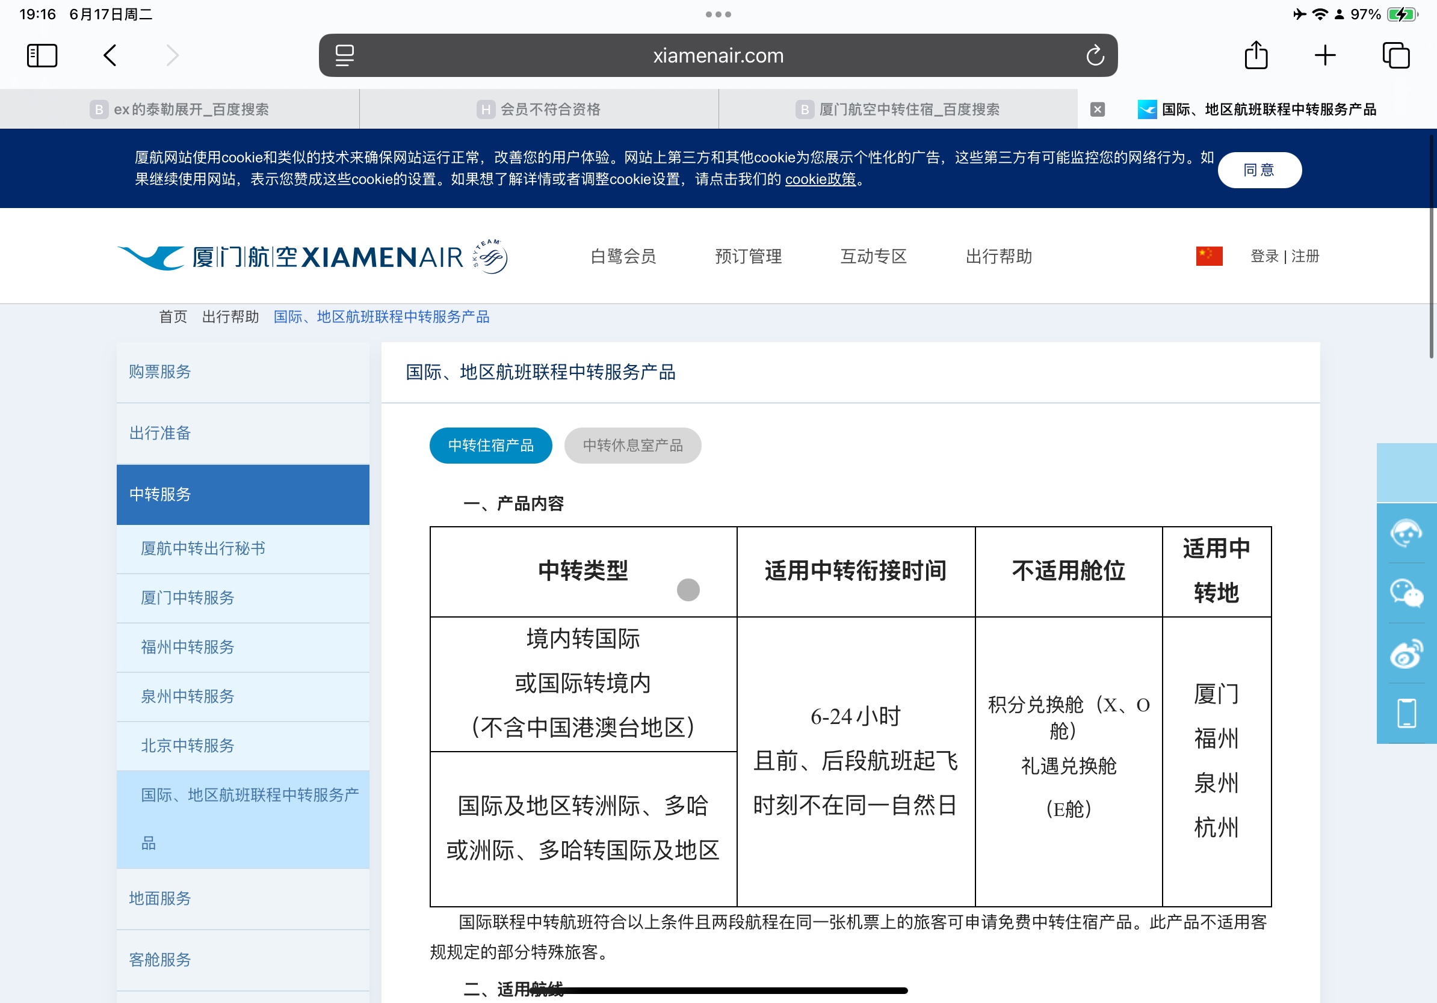Switch to 厦门航空中转住宿_百度搜索 tab
The width and height of the screenshot is (1437, 1003).
click(898, 109)
